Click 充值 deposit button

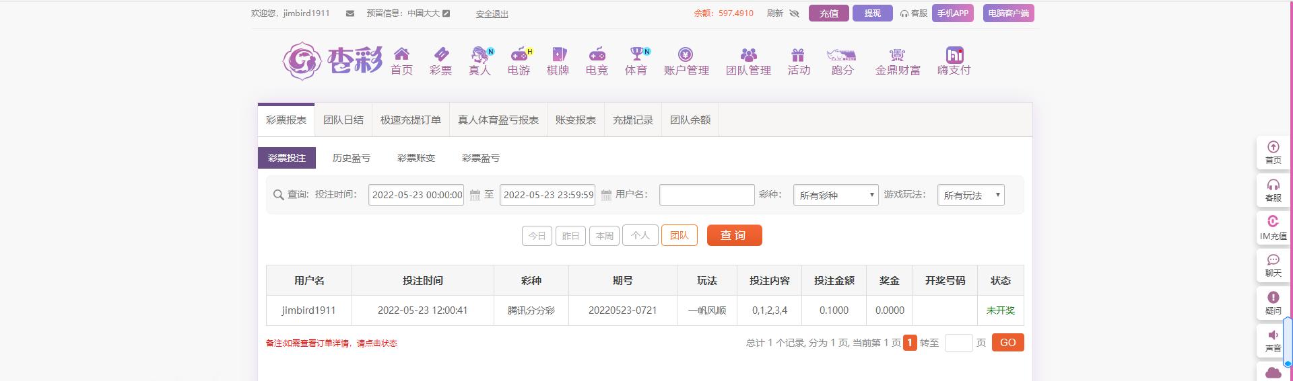tap(829, 13)
